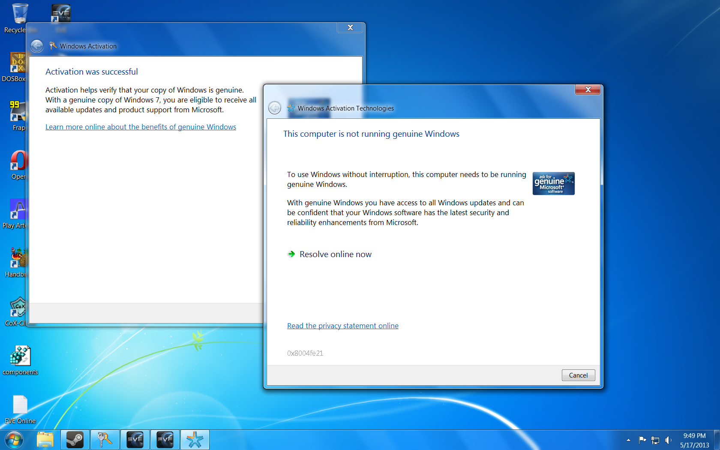Select Fraps desktop shortcut
Screen dimensions: 720x450
tap(17, 116)
